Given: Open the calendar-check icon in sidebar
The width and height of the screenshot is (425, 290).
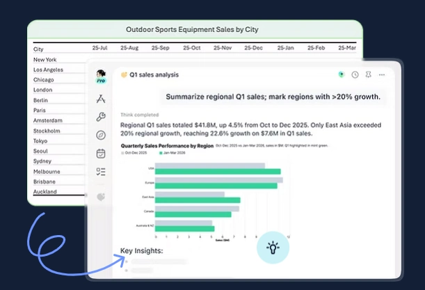Looking at the screenshot, I should click(101, 154).
